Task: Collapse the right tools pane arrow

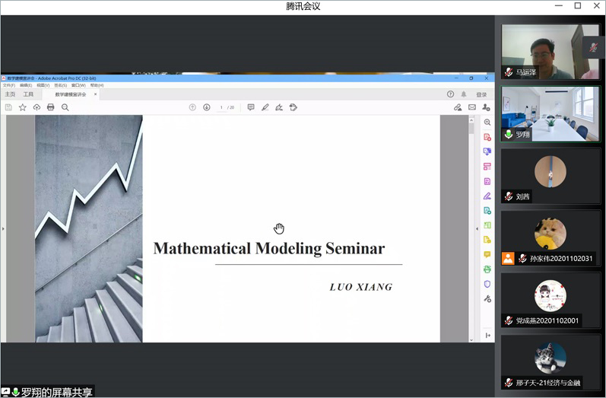Action: point(478,228)
